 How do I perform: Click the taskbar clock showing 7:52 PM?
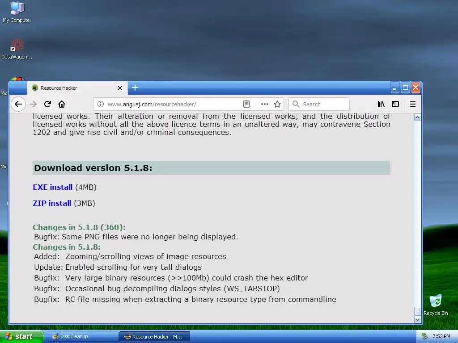441,336
